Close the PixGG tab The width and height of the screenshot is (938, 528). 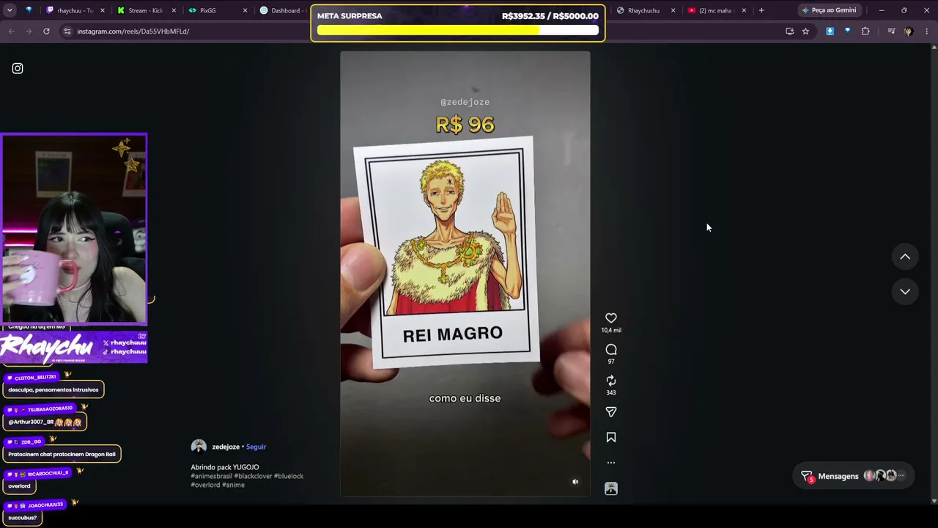point(245,10)
